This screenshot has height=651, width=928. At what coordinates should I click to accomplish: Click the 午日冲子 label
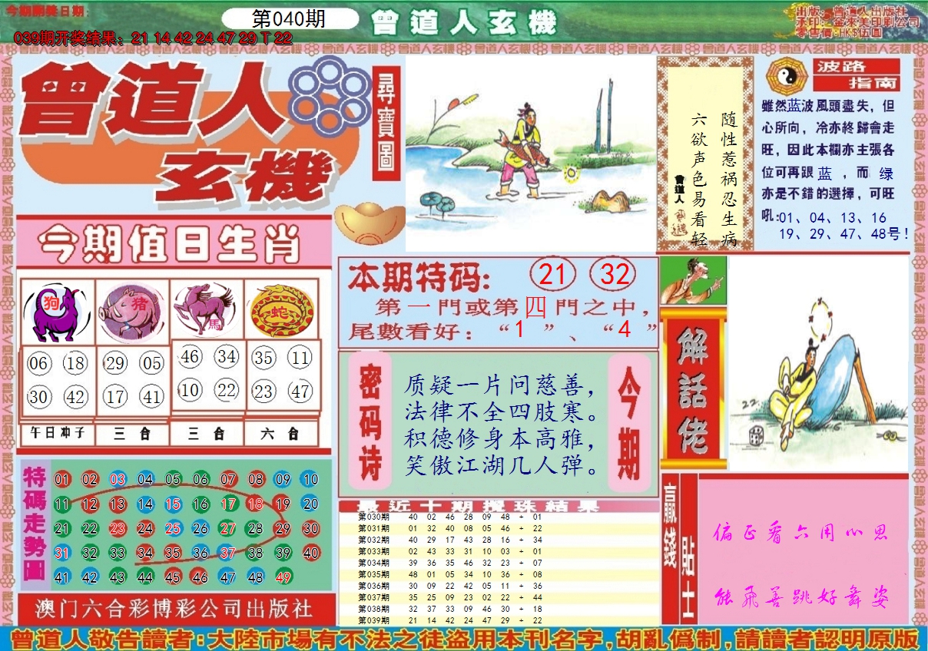tap(58, 433)
